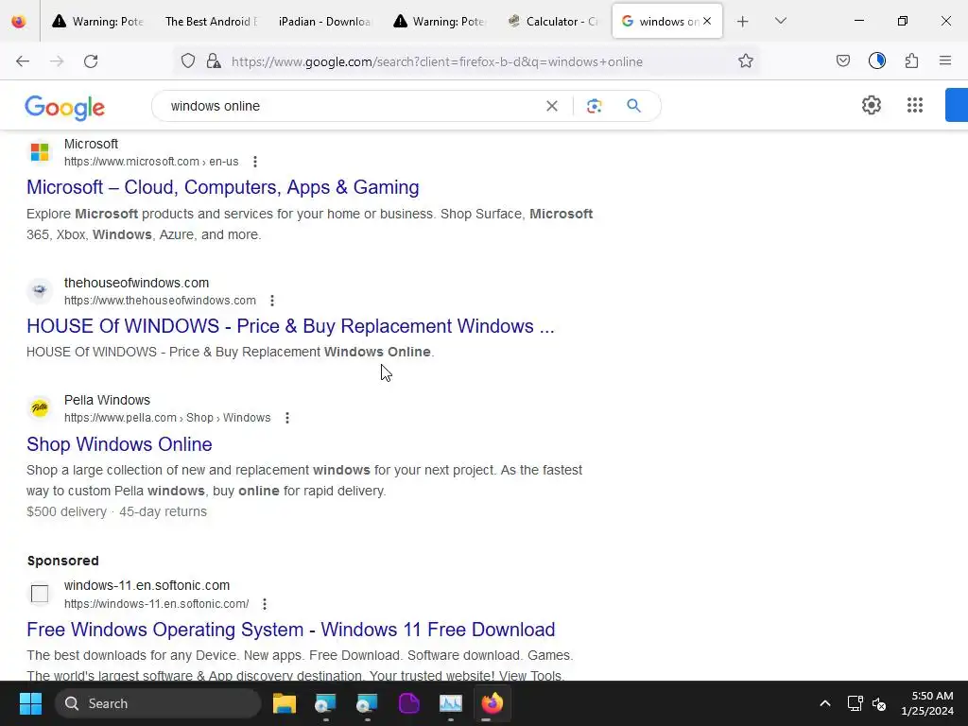Click https://www.microsoft.com › en-us breadcrumb
Viewport: 968px width, 726px height.
(151, 162)
